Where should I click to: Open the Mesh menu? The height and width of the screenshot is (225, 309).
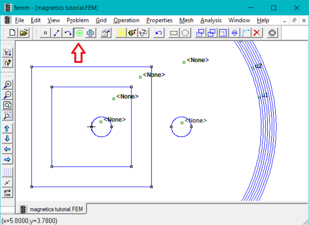[x=186, y=20]
